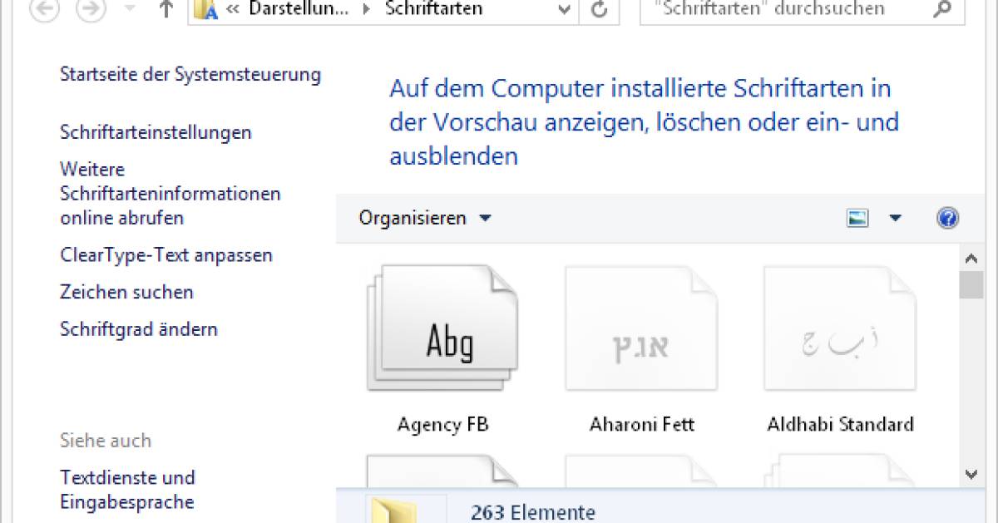The width and height of the screenshot is (998, 523).
Task: Click the Control Panel icon in the address bar
Action: 202,10
